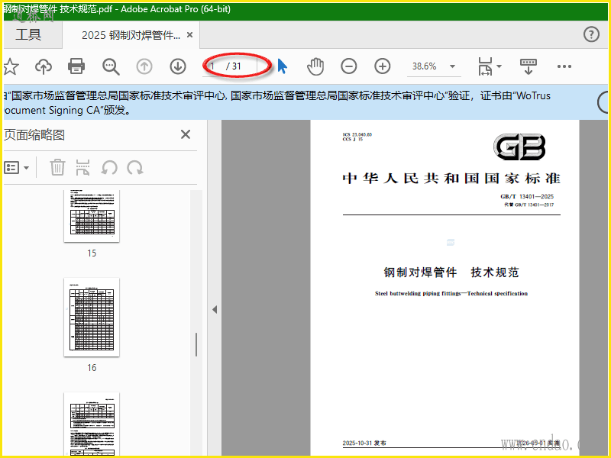The height and width of the screenshot is (458, 611).
Task: Select the thumbnail below page 16
Action: (92, 424)
